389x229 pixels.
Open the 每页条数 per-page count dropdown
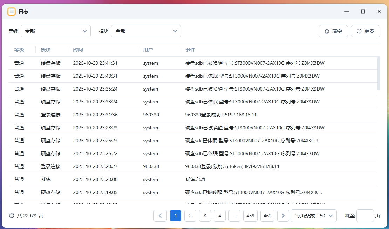coord(314,216)
